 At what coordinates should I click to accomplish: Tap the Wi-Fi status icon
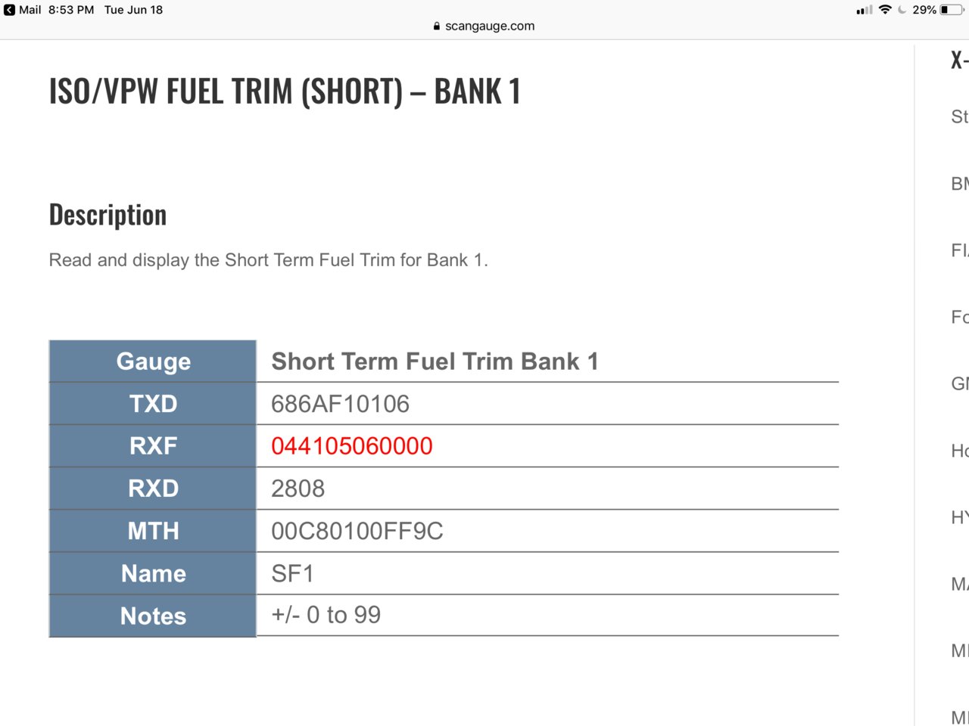[x=885, y=10]
